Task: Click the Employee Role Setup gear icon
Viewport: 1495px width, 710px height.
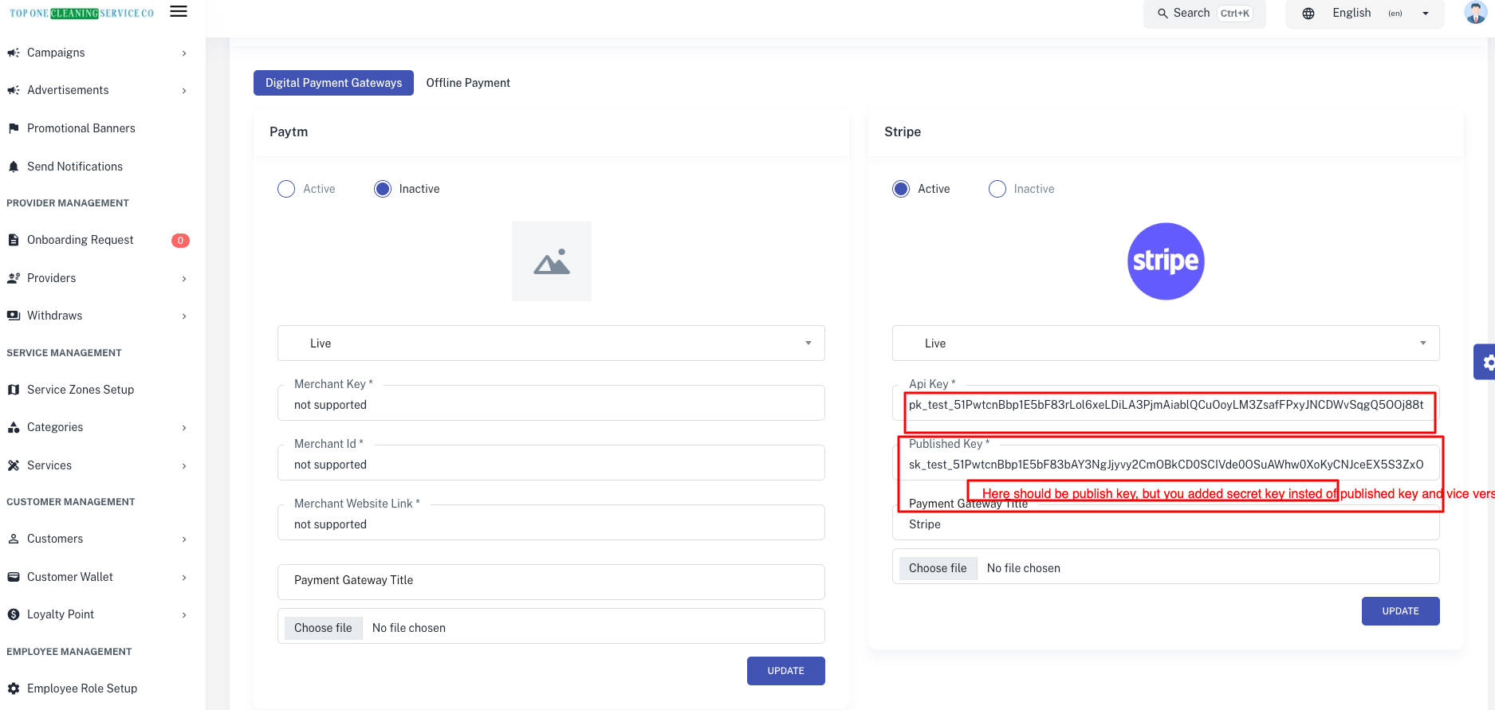Action: 14,688
